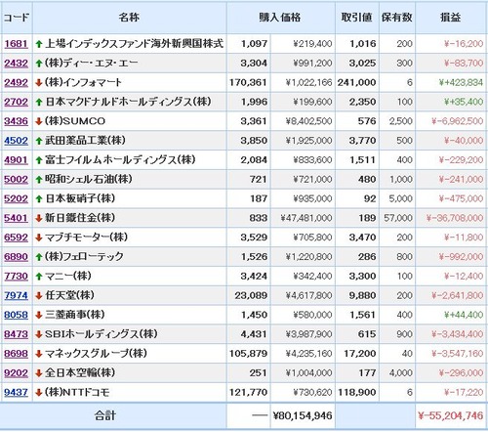This screenshot has width=488, height=432.
Task: Click green up arrow beside 富士フイルム
Action: (39, 160)
